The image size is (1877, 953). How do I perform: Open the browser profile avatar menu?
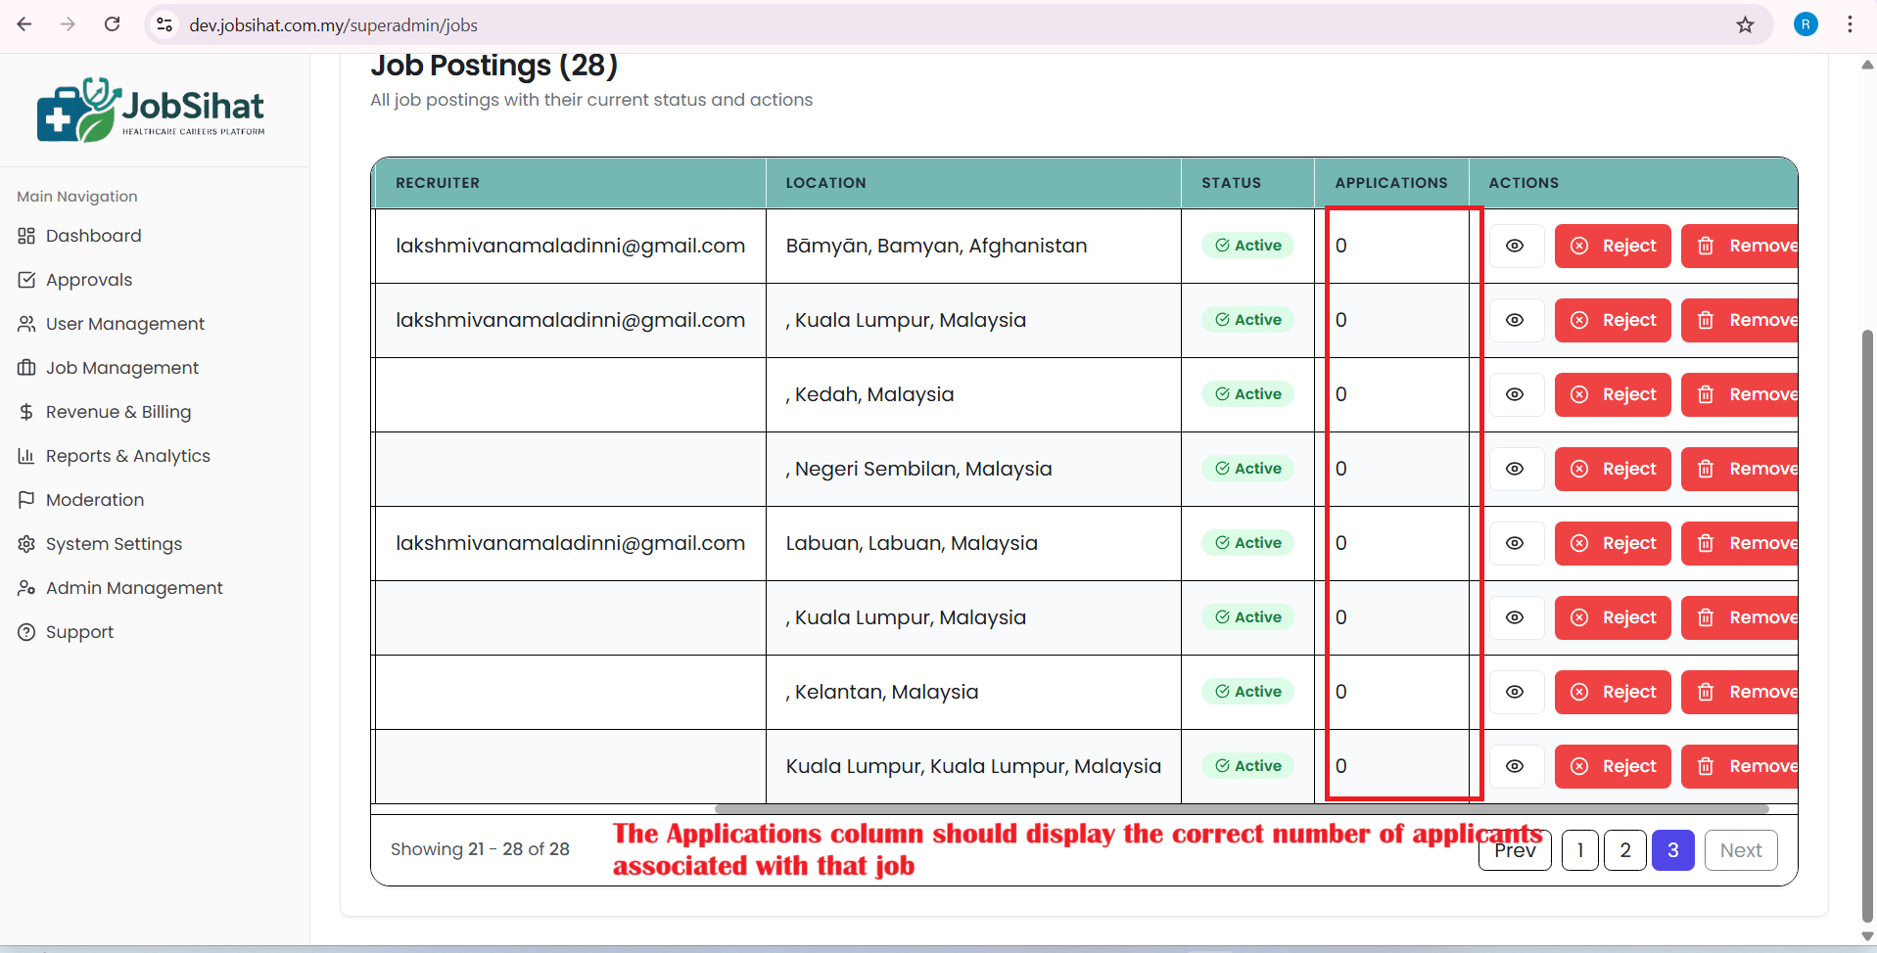tap(1806, 24)
